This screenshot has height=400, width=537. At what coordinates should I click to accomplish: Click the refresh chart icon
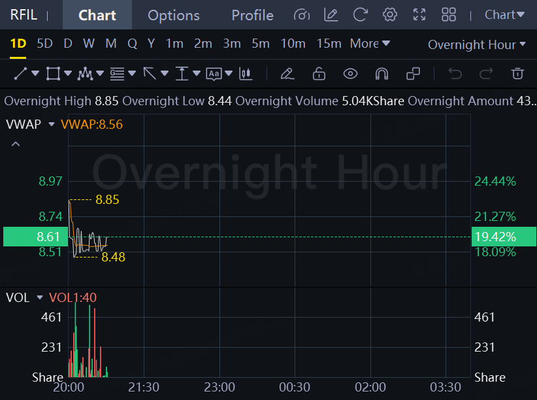(x=360, y=14)
